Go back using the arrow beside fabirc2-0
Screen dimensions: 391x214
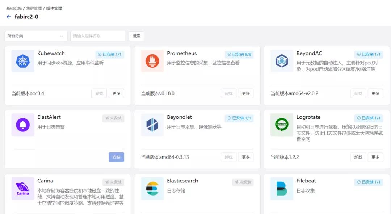9,17
